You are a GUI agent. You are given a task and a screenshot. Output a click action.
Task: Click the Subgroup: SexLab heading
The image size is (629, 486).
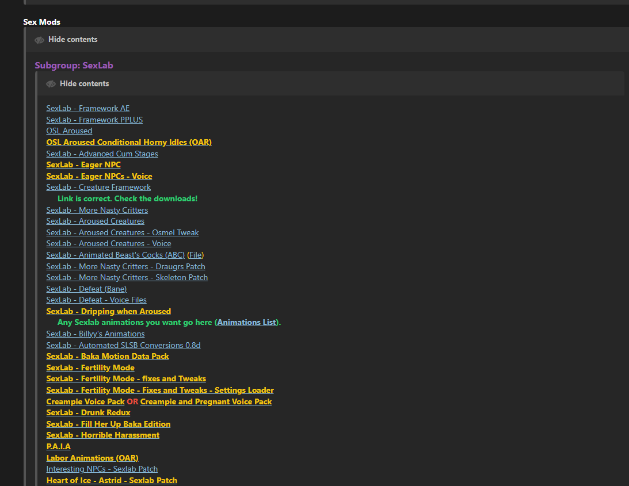pos(74,66)
